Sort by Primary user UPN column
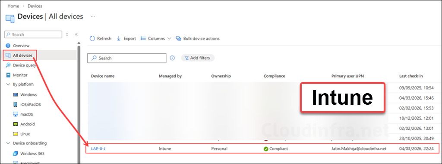 (x=348, y=76)
